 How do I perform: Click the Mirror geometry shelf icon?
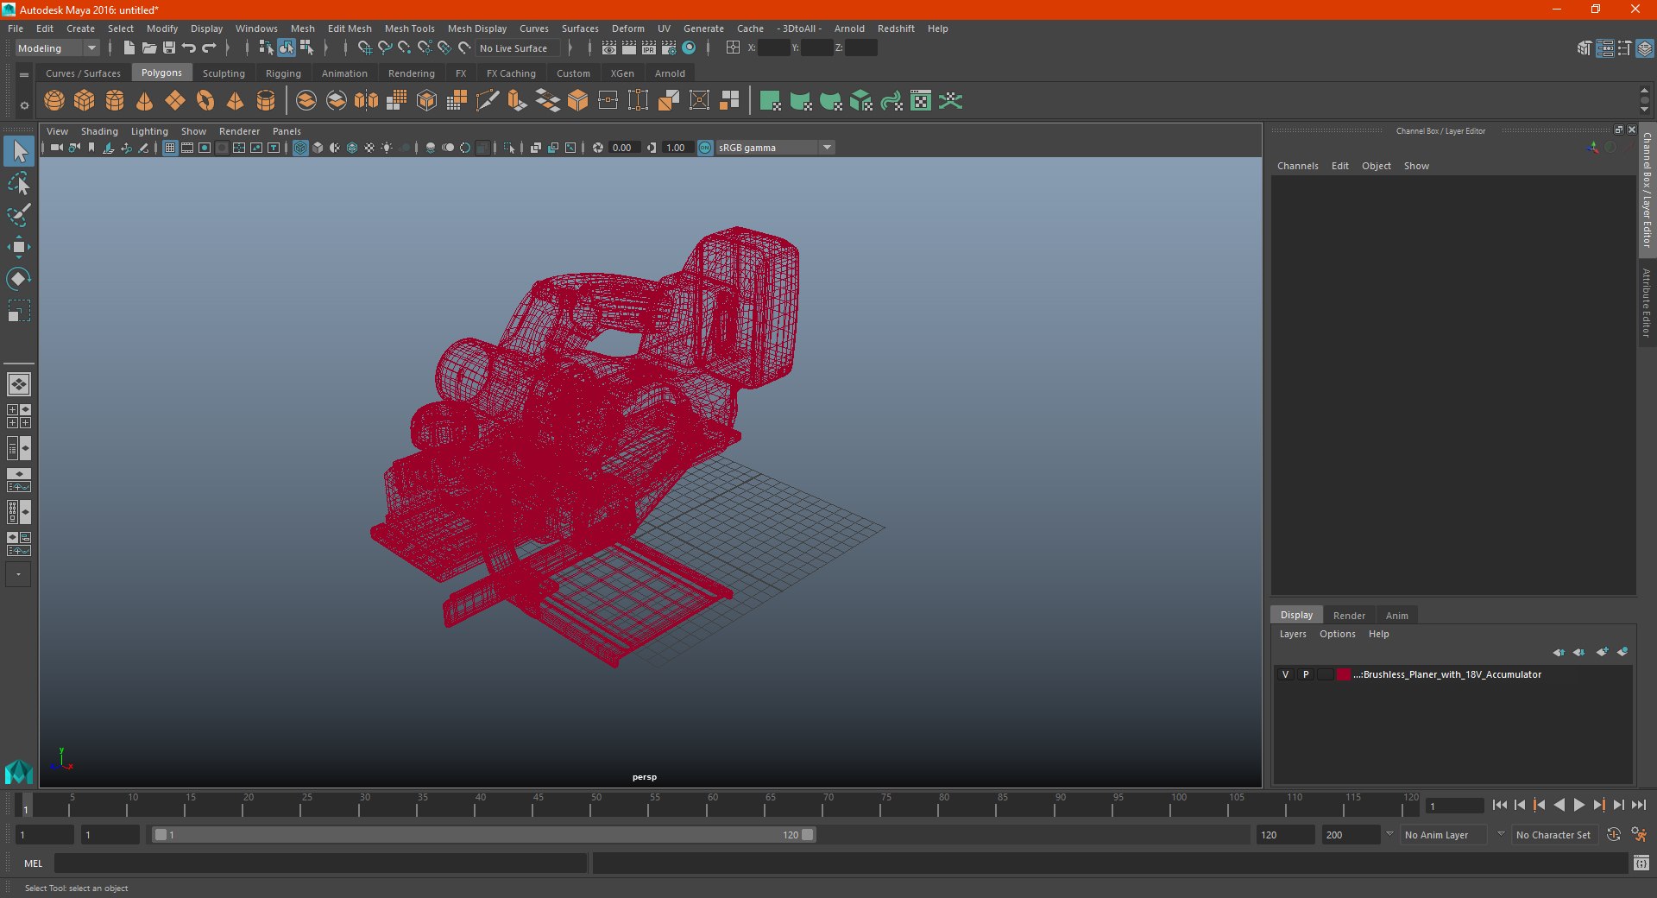367,101
